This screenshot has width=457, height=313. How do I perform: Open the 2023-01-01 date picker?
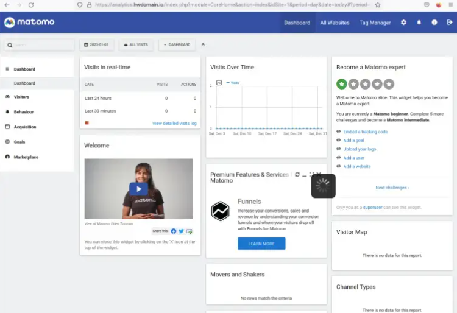click(96, 45)
